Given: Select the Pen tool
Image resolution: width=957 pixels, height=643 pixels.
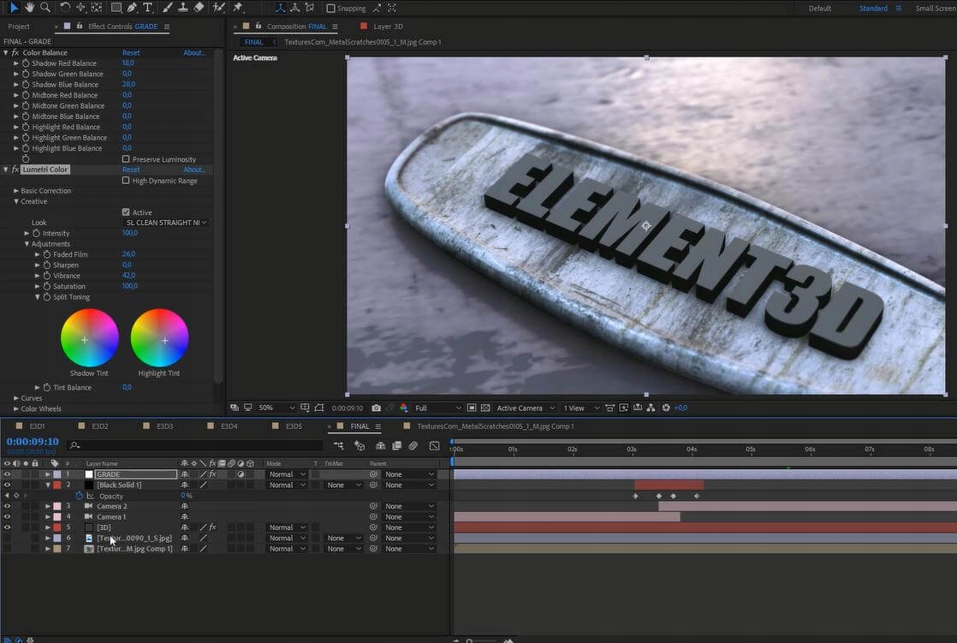Looking at the screenshot, I should pos(132,8).
